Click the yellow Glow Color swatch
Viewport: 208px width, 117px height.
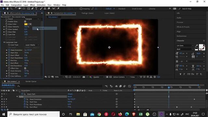tap(26, 24)
